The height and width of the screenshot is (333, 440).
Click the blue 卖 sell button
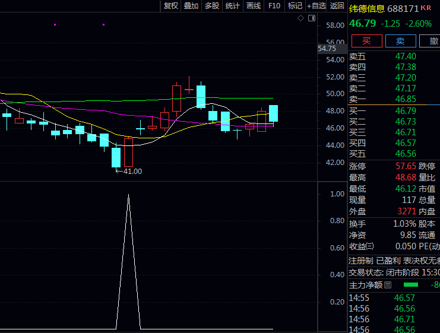pyautogui.click(x=400, y=41)
